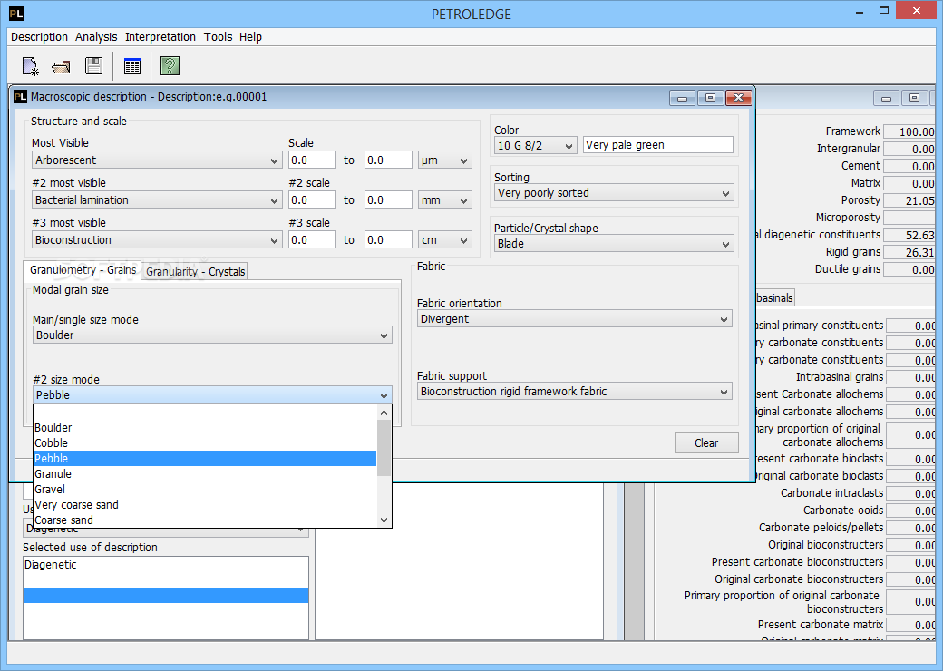The height and width of the screenshot is (671, 943).
Task: Open the mm scale unit dropdown
Action: pos(445,200)
